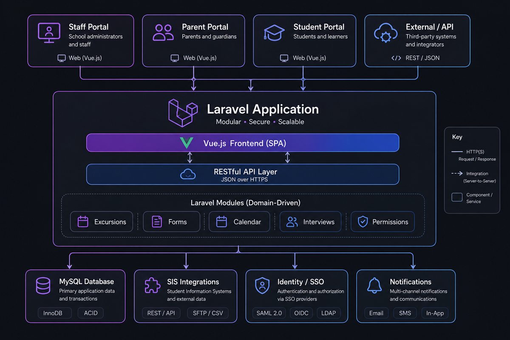Screen dimensions: 510x340
Task: Select the Permissions module box
Action: (x=382, y=221)
